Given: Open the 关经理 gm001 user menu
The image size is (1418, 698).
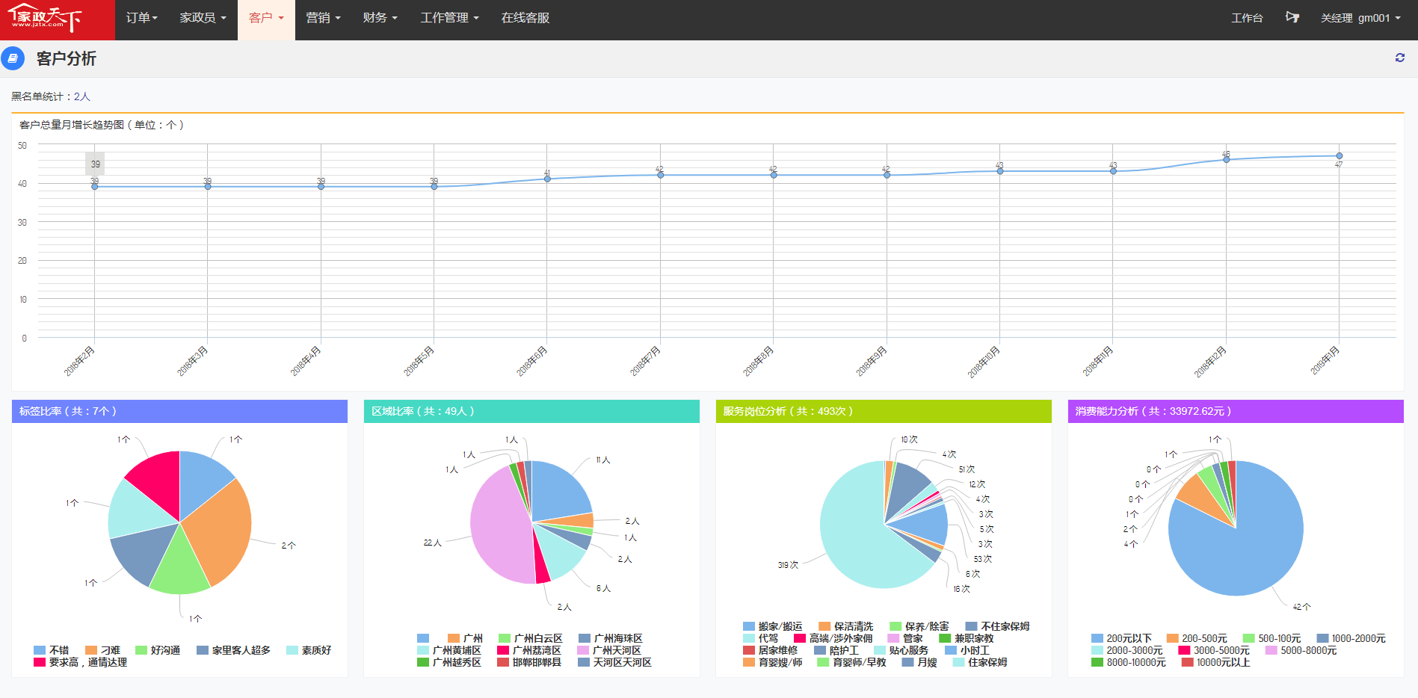Looking at the screenshot, I should (1360, 18).
